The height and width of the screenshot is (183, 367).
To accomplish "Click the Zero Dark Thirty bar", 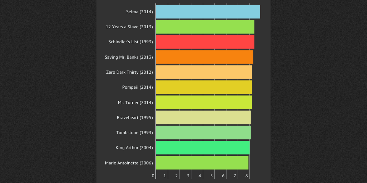I will pyautogui.click(x=204, y=72).
